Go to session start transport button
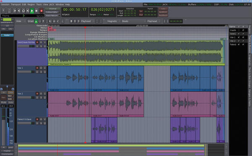This screenshot has height=156, width=252. 15,11
